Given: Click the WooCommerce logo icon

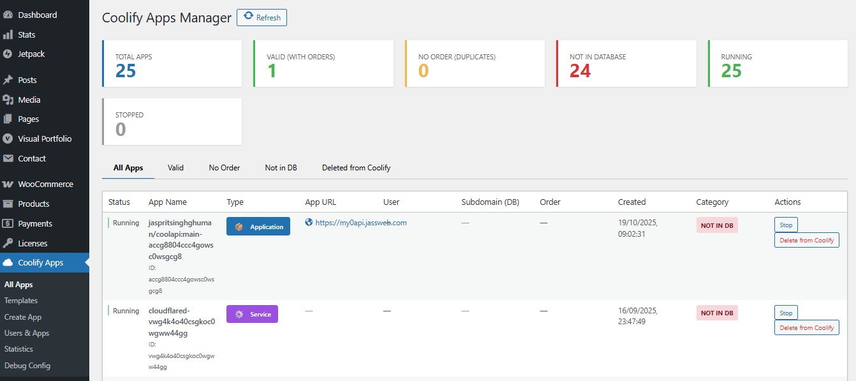Looking at the screenshot, I should point(8,184).
